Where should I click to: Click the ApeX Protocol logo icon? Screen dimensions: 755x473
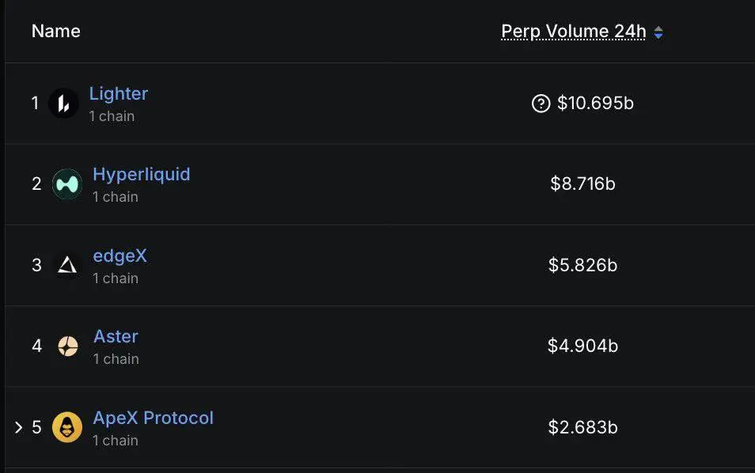[67, 427]
